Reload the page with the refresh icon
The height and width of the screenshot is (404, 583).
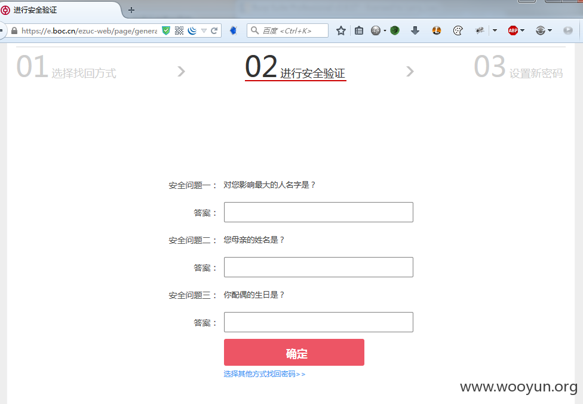coord(214,30)
